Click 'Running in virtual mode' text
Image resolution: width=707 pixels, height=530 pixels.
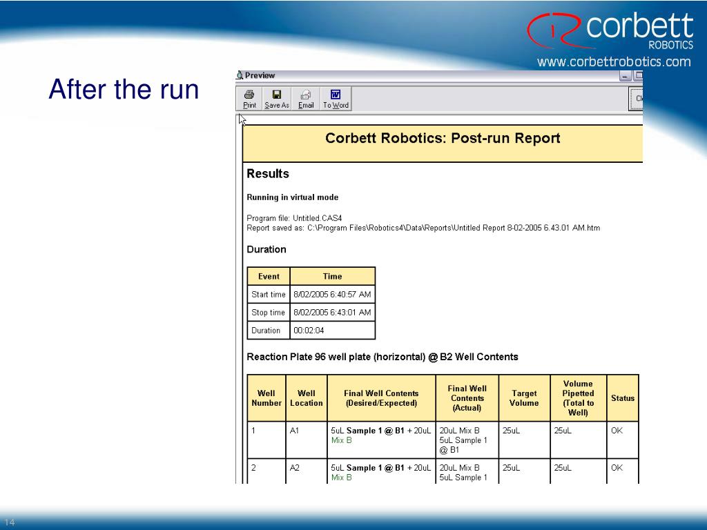click(x=292, y=197)
